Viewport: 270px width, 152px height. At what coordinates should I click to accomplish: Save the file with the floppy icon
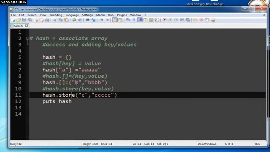point(24,20)
